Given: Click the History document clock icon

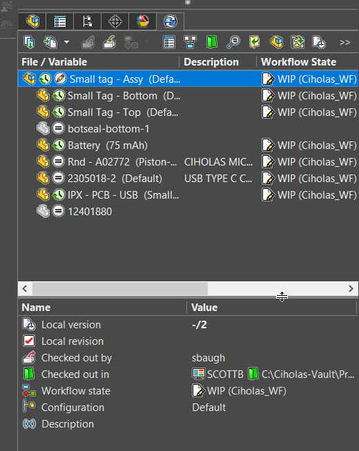Looking at the screenshot, I should [x=319, y=42].
